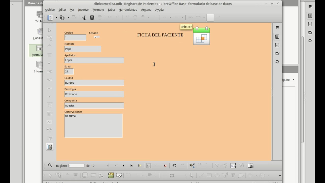The width and height of the screenshot is (325, 183).
Task: Open the Formato menu
Action: tap(98, 10)
